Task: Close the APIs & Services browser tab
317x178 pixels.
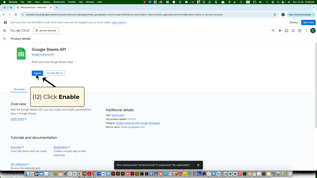Action: [51, 8]
